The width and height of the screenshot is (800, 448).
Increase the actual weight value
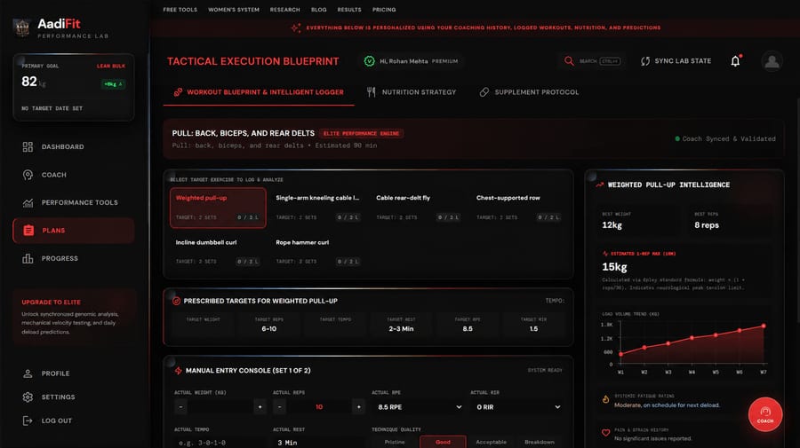pyautogui.click(x=260, y=407)
